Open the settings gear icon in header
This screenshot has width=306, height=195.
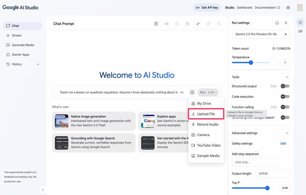[x=288, y=7]
